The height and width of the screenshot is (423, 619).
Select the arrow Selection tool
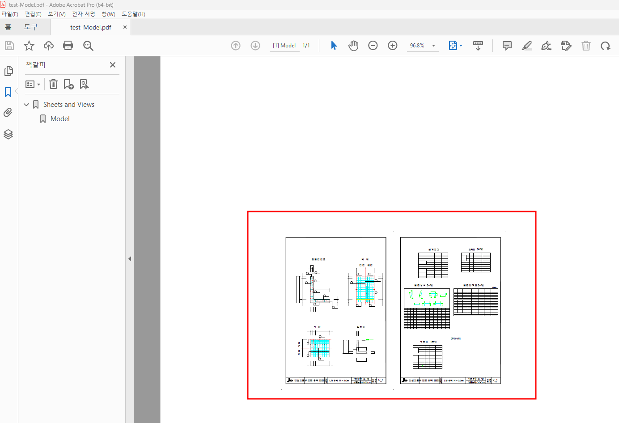pyautogui.click(x=333, y=45)
